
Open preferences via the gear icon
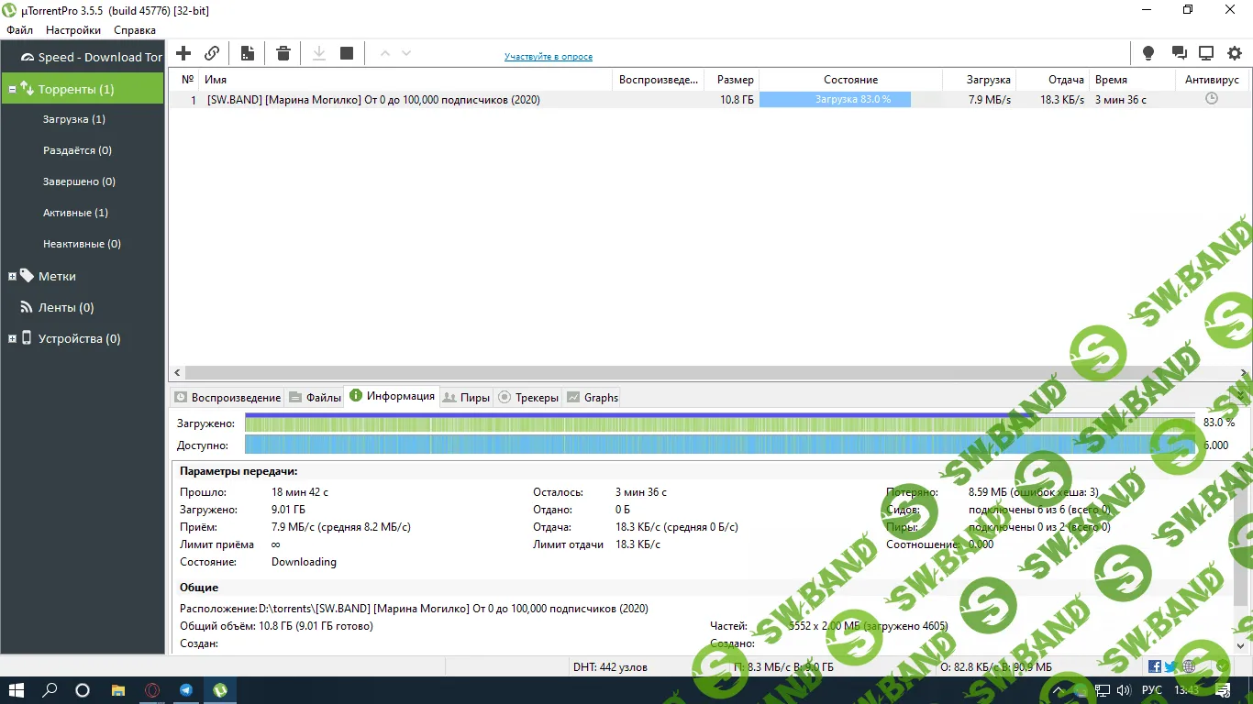click(1235, 53)
